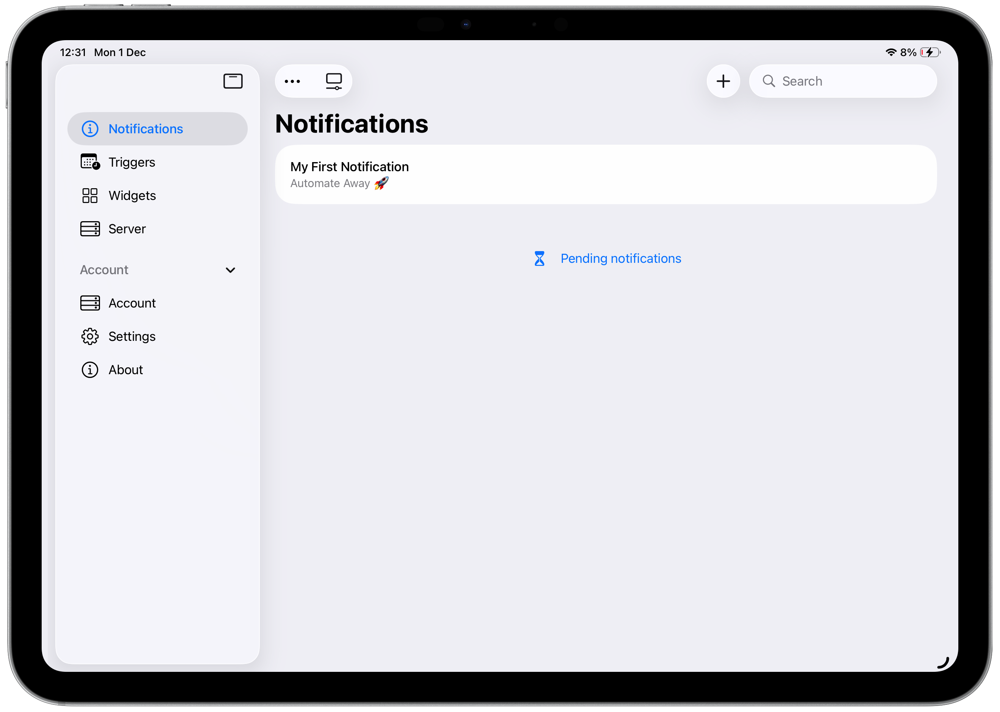Open the Widgets section

(158, 195)
